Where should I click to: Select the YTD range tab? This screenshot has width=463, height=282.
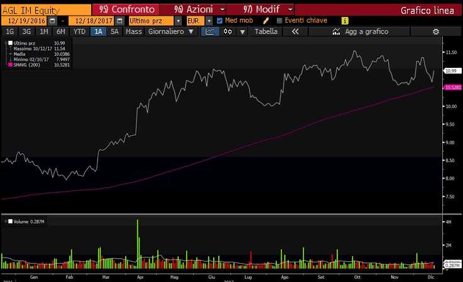click(79, 31)
